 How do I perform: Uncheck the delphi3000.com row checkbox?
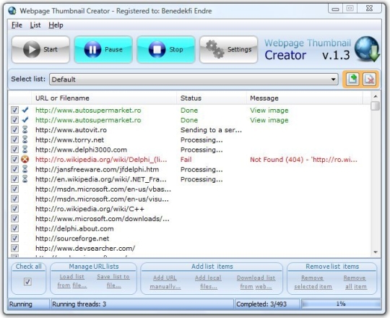tap(14, 150)
